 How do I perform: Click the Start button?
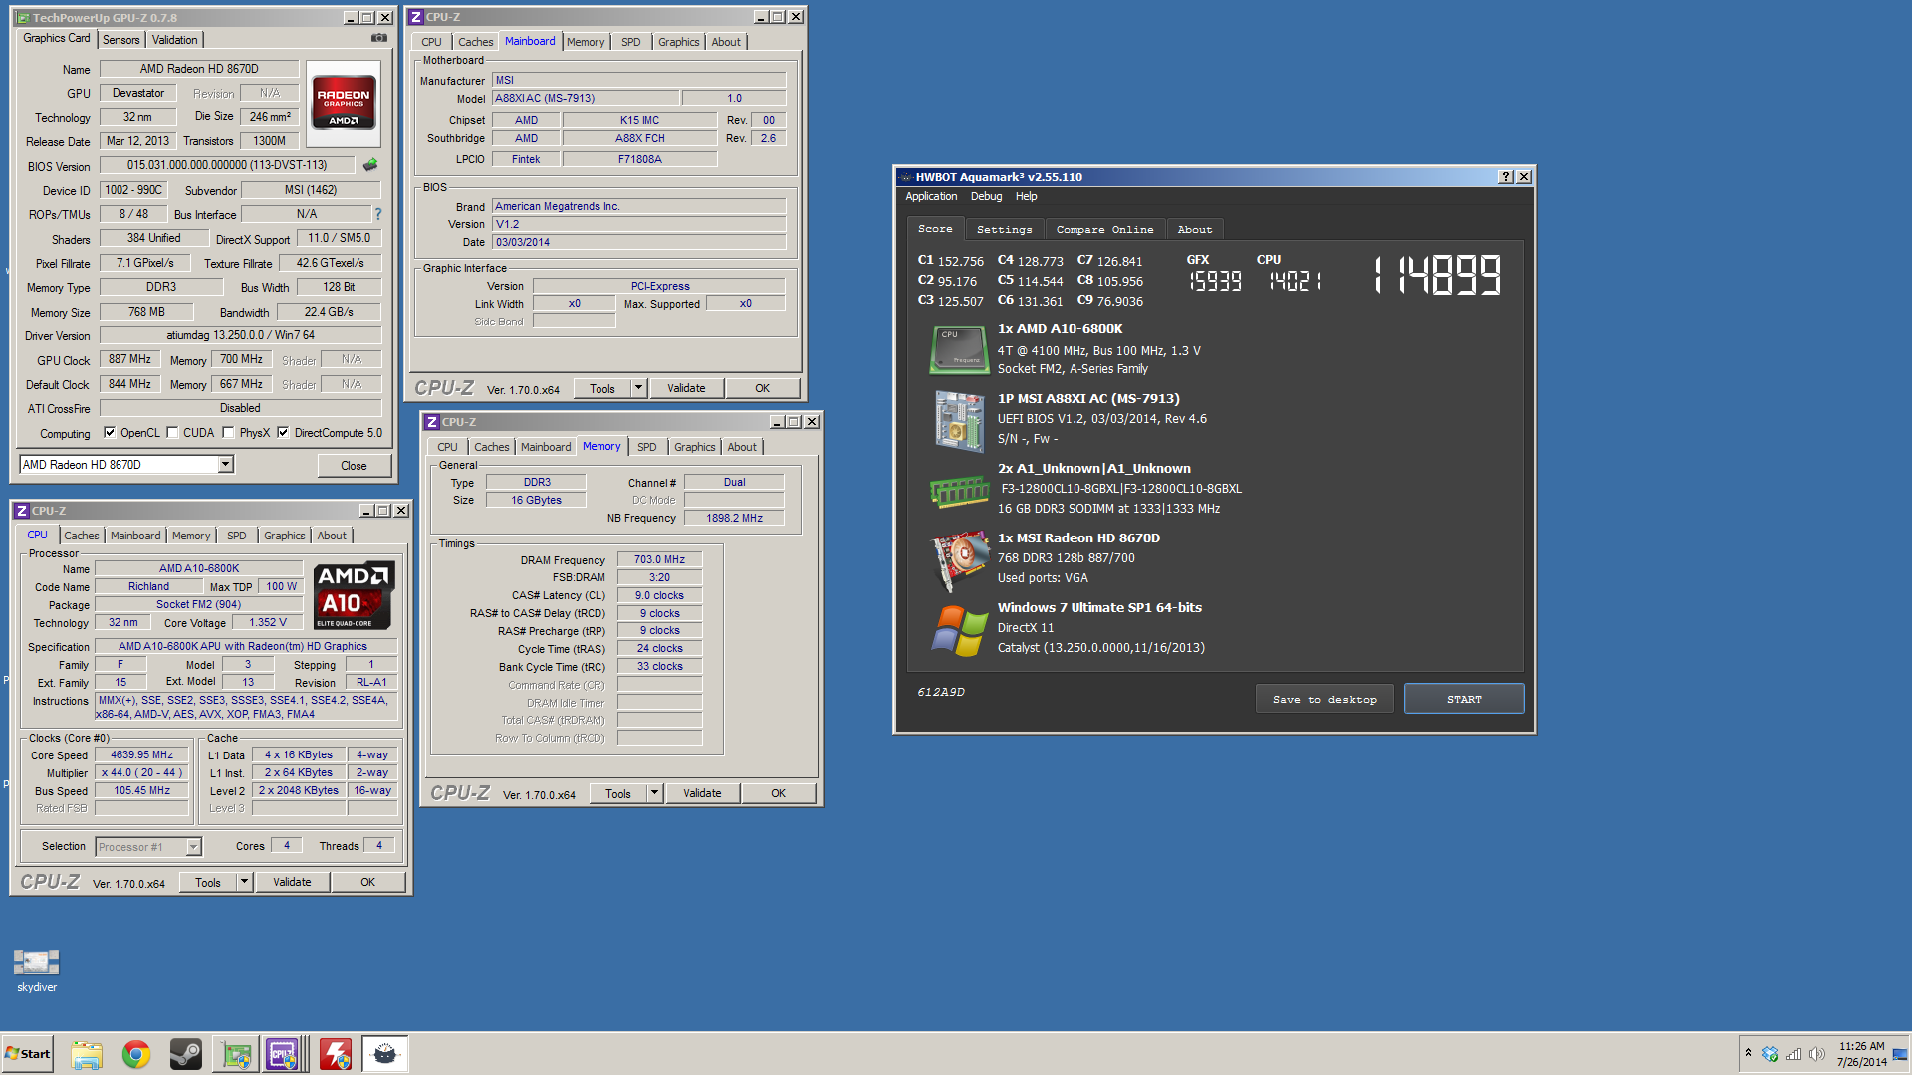28,1054
